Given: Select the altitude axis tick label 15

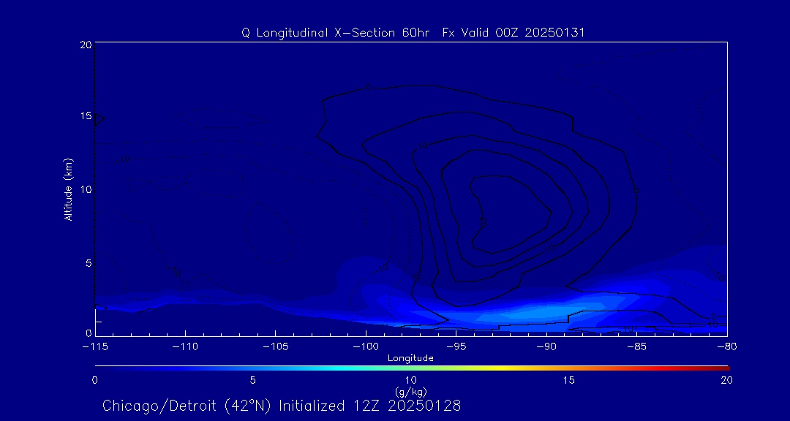Looking at the screenshot, I should (86, 115).
